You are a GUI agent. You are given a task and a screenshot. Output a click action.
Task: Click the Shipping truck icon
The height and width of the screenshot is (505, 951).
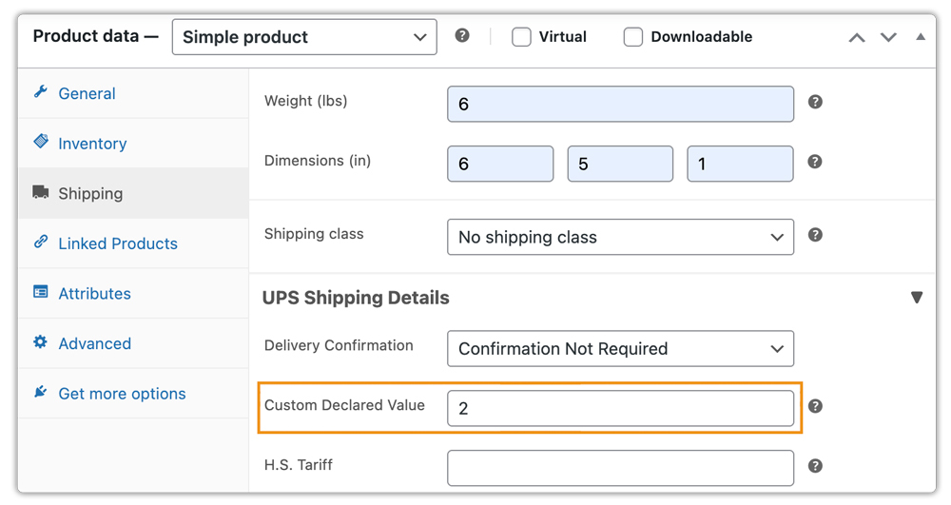pos(41,192)
